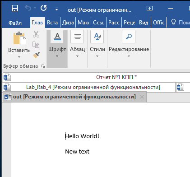Screen dimensions: 190x177
Task: Expand the Шрифт group dropdown
Action: (x=57, y=49)
